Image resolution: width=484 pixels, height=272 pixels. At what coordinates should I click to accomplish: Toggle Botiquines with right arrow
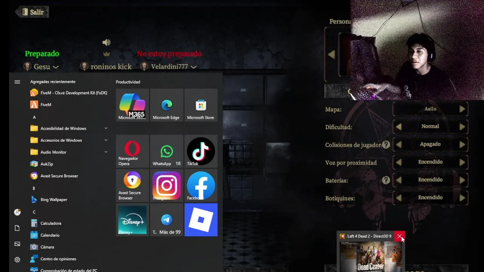pos(462,198)
